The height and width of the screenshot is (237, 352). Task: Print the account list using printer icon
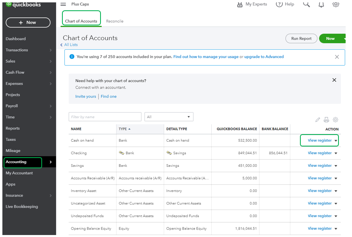(326, 120)
